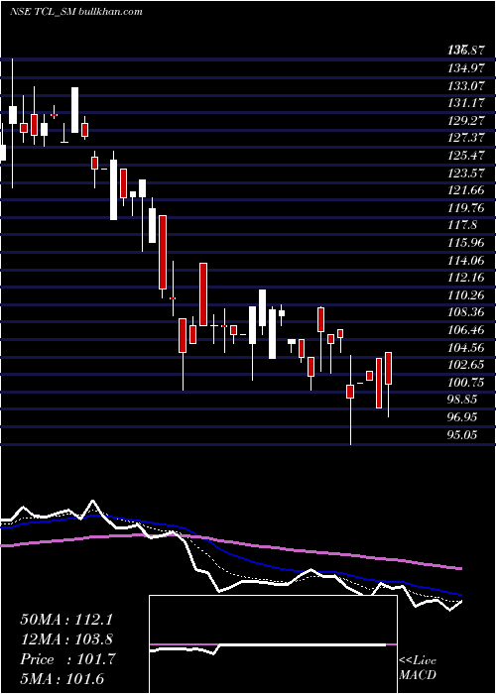The image size is (496, 694).
Task: Click the last red candlestick on the right
Action: [x=389, y=368]
